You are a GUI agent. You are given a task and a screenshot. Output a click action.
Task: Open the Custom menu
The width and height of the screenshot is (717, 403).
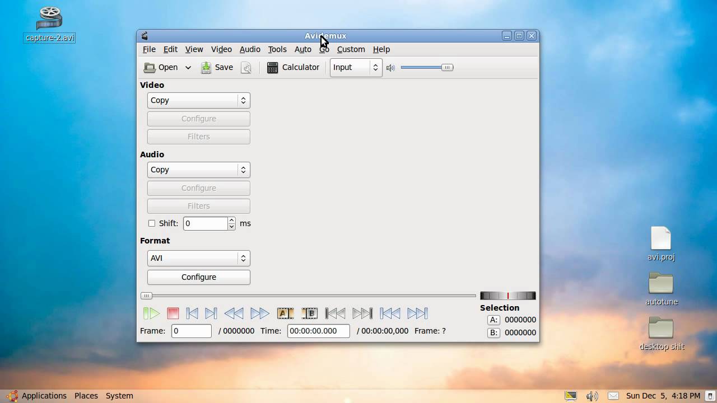pos(351,49)
